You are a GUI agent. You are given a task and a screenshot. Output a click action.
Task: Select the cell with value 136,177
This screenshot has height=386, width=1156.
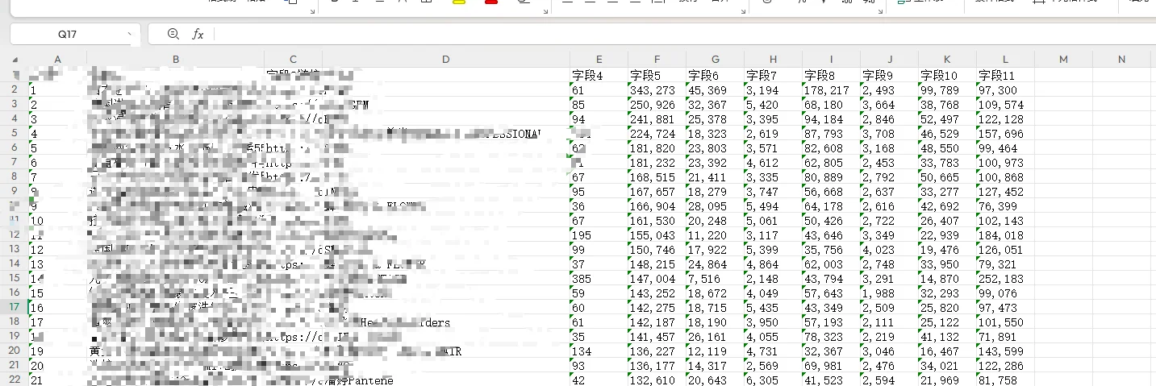click(657, 366)
